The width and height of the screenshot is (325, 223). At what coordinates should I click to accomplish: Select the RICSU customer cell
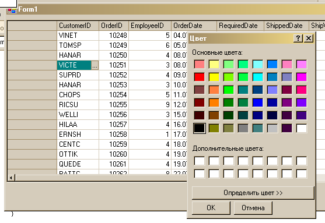(x=78, y=105)
